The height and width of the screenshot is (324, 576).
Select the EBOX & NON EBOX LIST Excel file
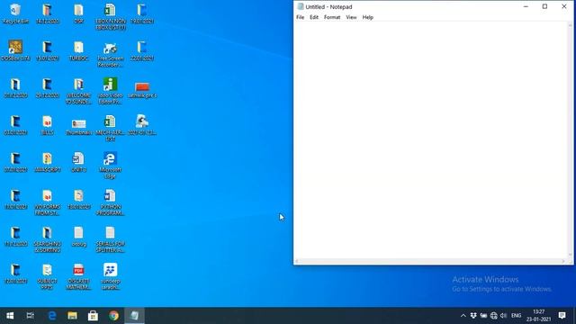click(110, 17)
